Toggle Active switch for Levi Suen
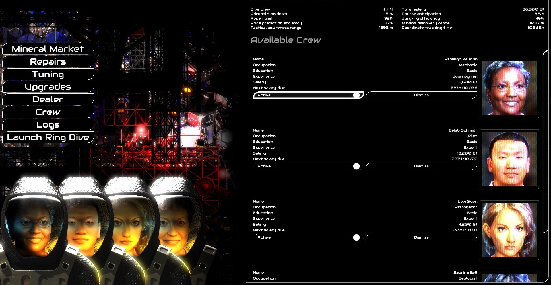Image resolution: width=551 pixels, height=285 pixels. tap(308, 237)
